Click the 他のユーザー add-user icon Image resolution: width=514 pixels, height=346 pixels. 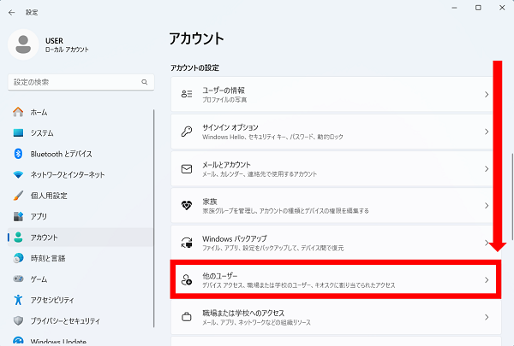[x=187, y=280]
